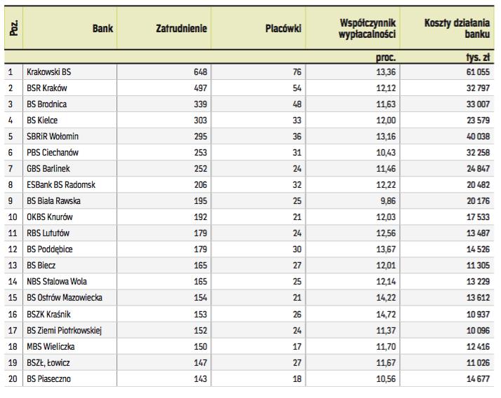Select the MBS Wieliczka bank name

click(51, 347)
